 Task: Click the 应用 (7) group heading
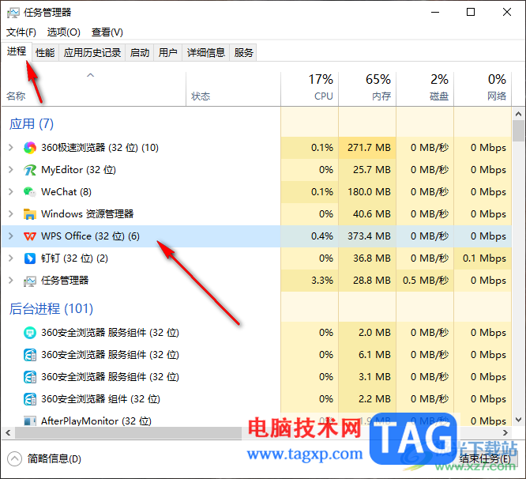tap(32, 124)
